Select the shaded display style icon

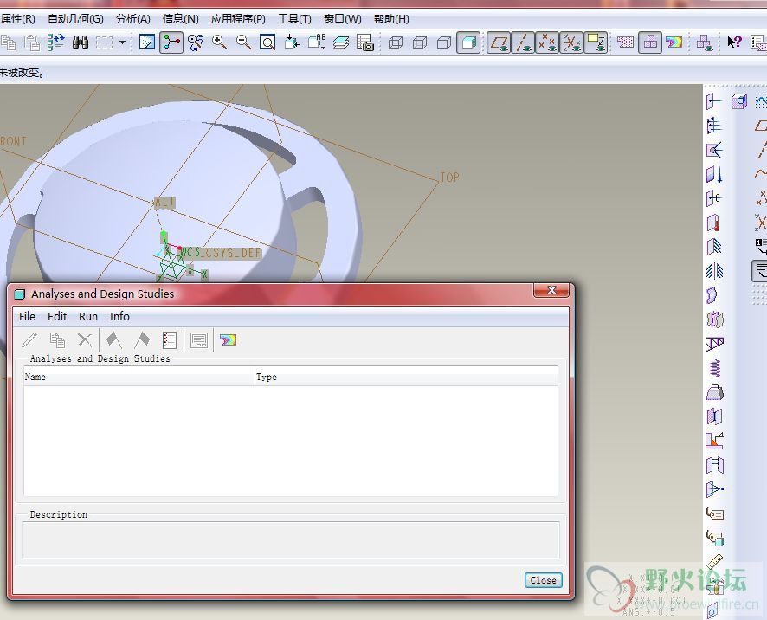[x=468, y=42]
